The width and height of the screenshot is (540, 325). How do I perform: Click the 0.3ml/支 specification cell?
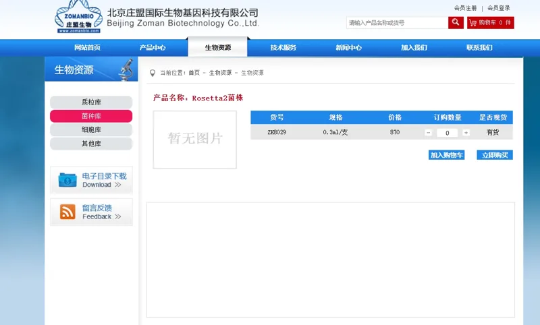click(x=335, y=132)
